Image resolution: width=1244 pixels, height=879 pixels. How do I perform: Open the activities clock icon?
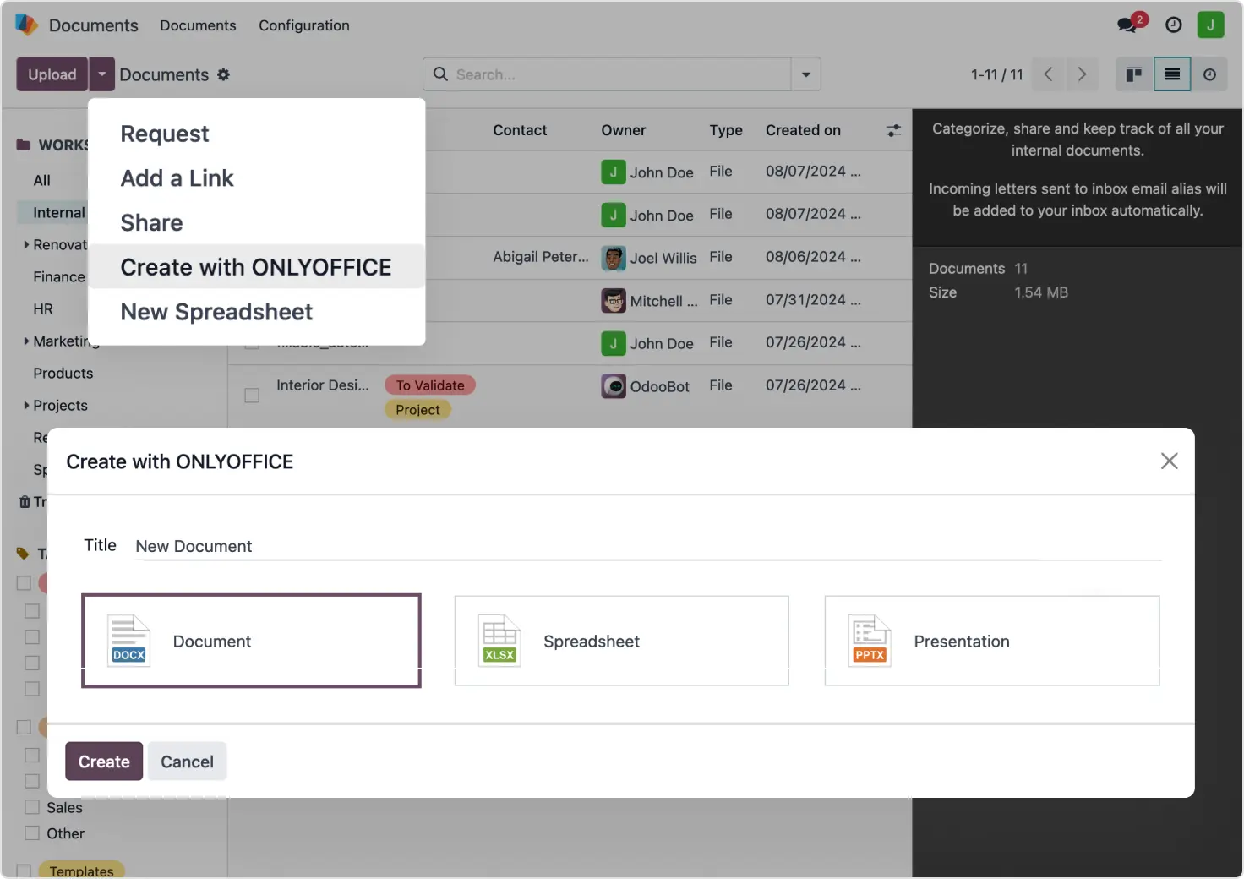pyautogui.click(x=1173, y=25)
